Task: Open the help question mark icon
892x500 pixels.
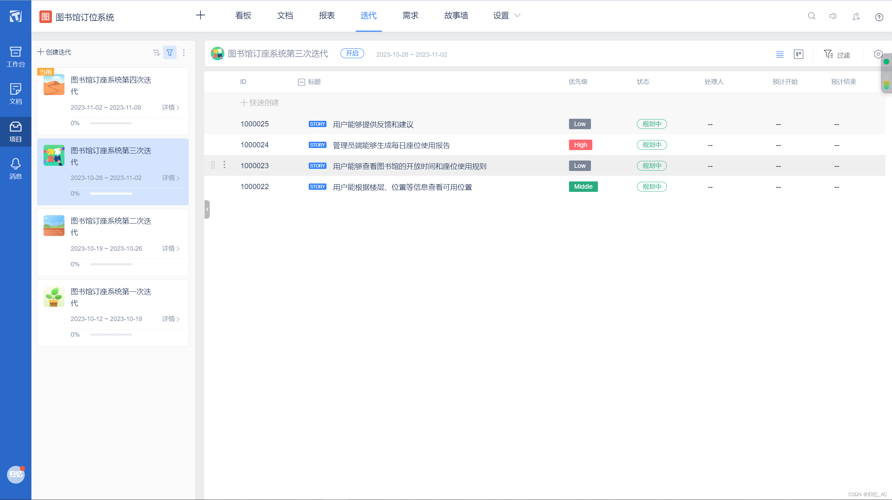Action: click(879, 17)
